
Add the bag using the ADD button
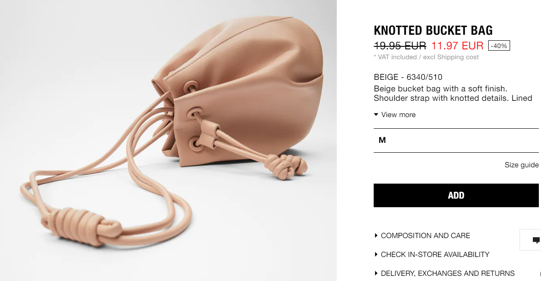(456, 195)
